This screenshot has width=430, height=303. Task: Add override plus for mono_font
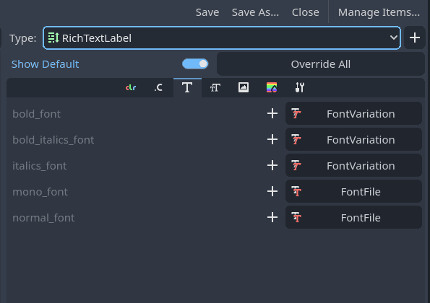coord(272,192)
